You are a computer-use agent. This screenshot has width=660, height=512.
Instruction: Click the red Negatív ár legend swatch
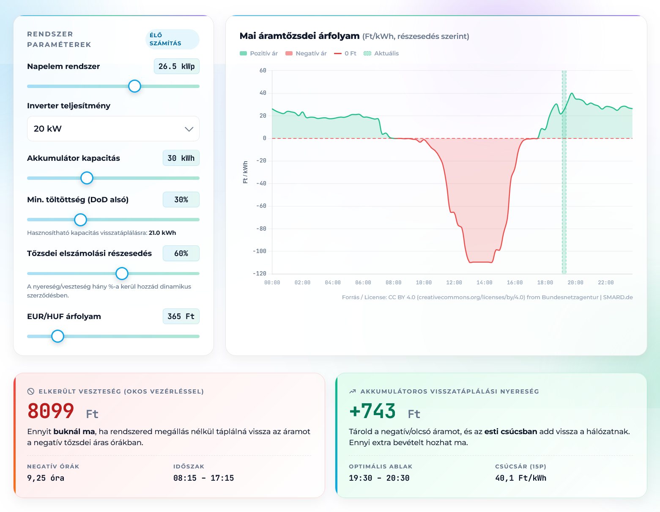[x=289, y=53]
